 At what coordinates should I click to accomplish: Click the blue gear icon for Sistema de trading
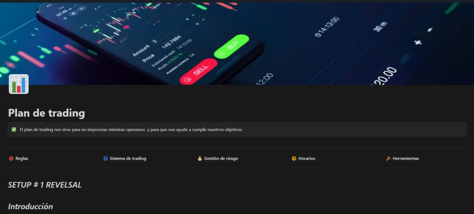click(106, 159)
